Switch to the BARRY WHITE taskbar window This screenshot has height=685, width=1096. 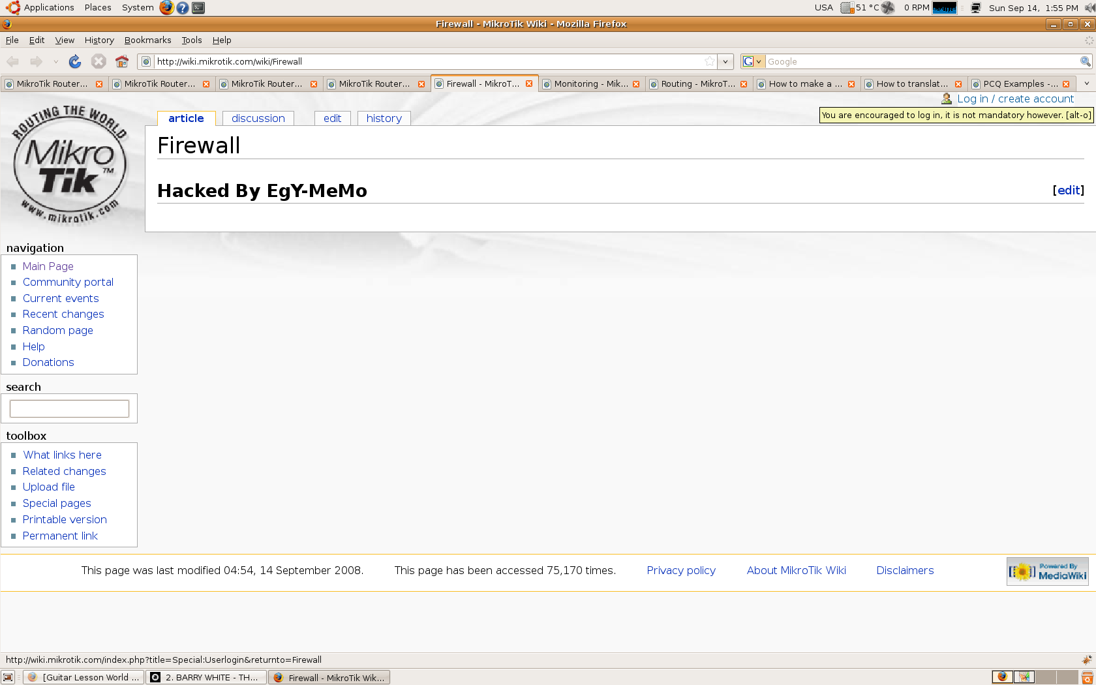tap(206, 677)
